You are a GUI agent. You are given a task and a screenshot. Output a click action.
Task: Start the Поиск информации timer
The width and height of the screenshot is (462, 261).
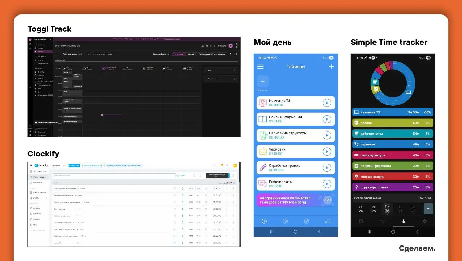click(x=327, y=119)
